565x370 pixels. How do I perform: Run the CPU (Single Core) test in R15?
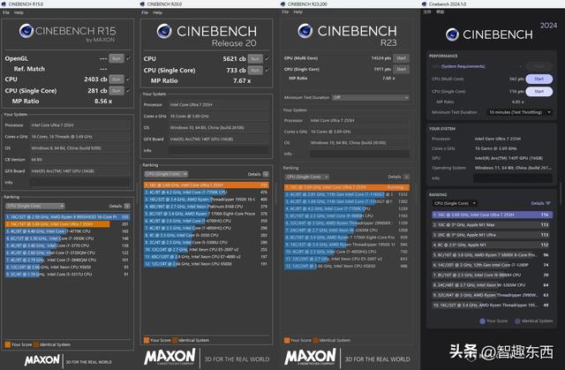[117, 90]
